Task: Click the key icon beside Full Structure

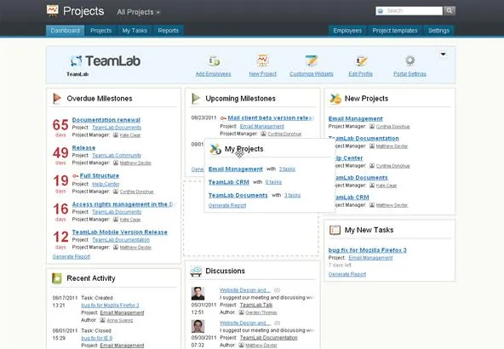Action: [x=75, y=176]
